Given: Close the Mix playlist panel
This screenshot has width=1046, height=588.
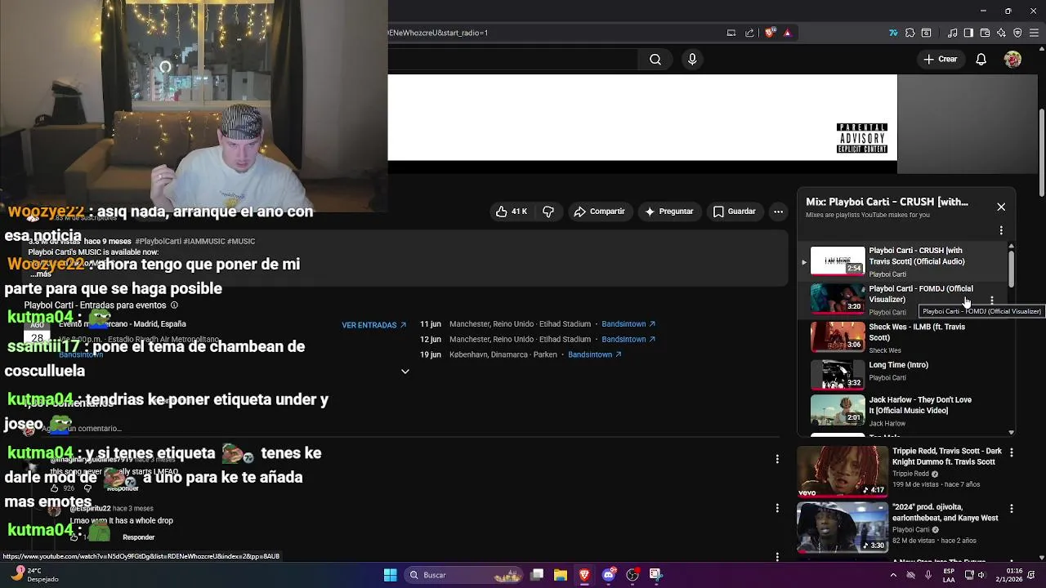Looking at the screenshot, I should 1001,207.
